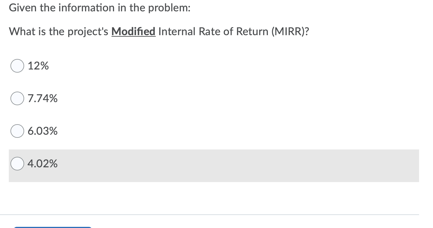Select the 4.02% answer radio button
Viewport: 433px width, 228px height.
[17, 163]
